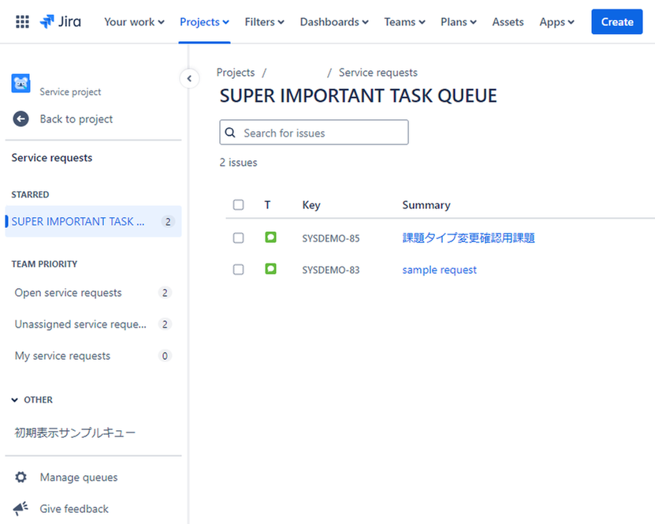Click the Back to project arrow icon
655x524 pixels.
[20, 118]
